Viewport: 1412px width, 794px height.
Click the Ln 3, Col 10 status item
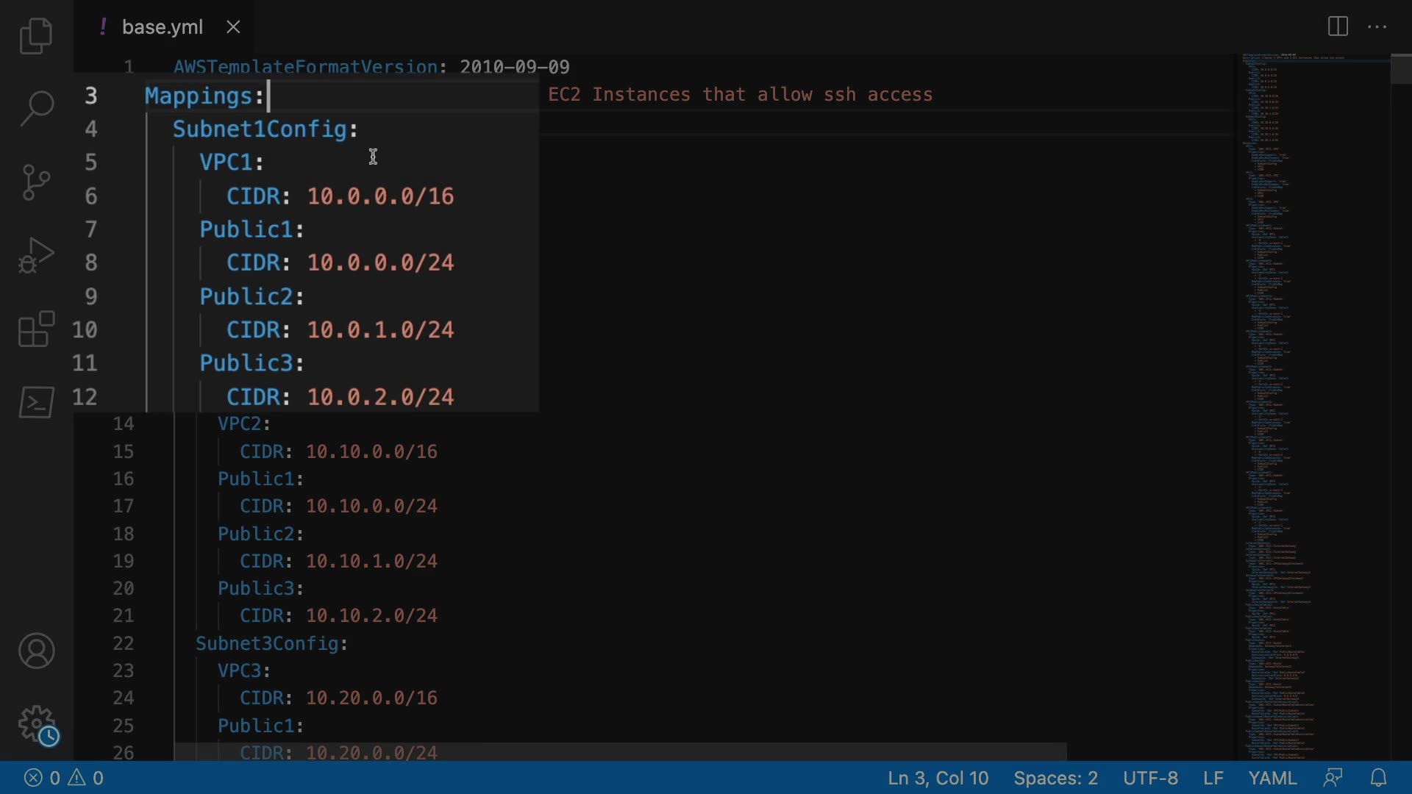click(x=938, y=778)
